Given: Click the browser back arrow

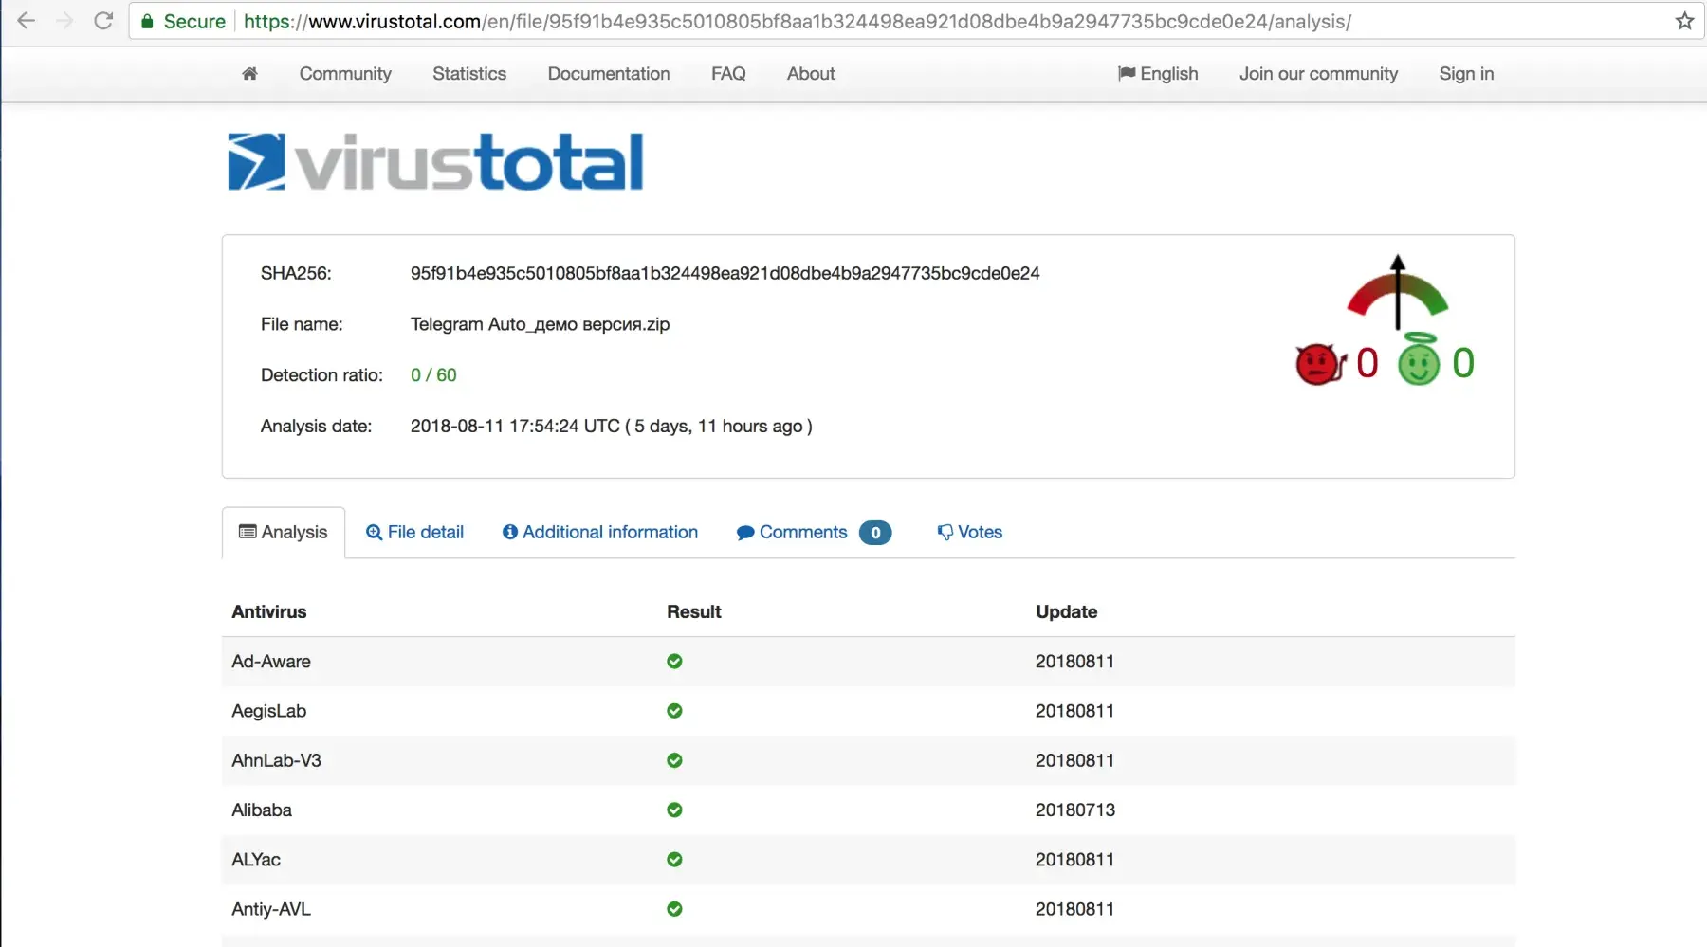Looking at the screenshot, I should coord(27,21).
